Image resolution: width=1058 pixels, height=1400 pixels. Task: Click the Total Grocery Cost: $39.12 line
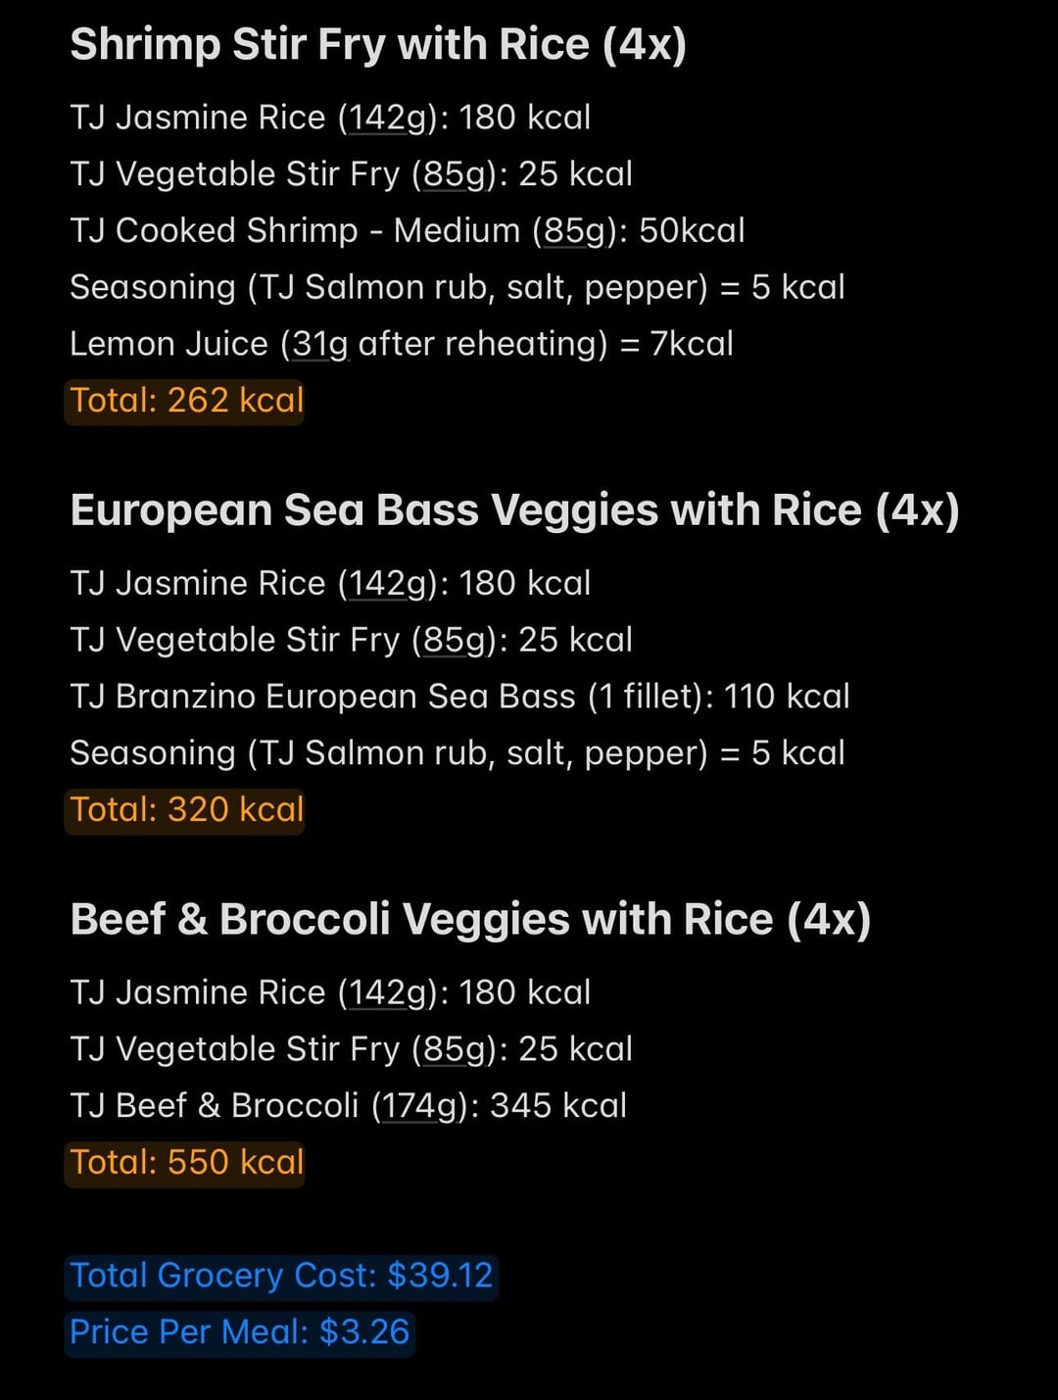281,1276
